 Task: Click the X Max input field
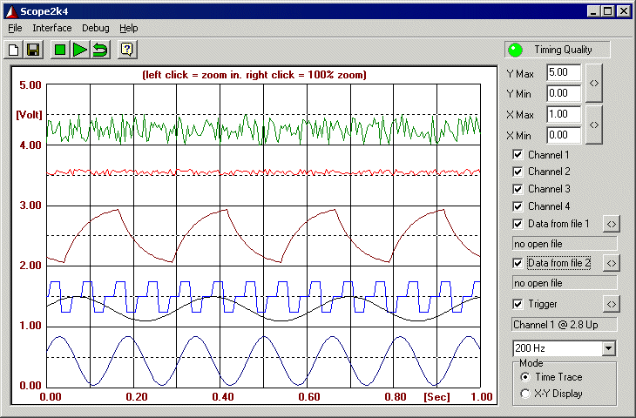564,114
